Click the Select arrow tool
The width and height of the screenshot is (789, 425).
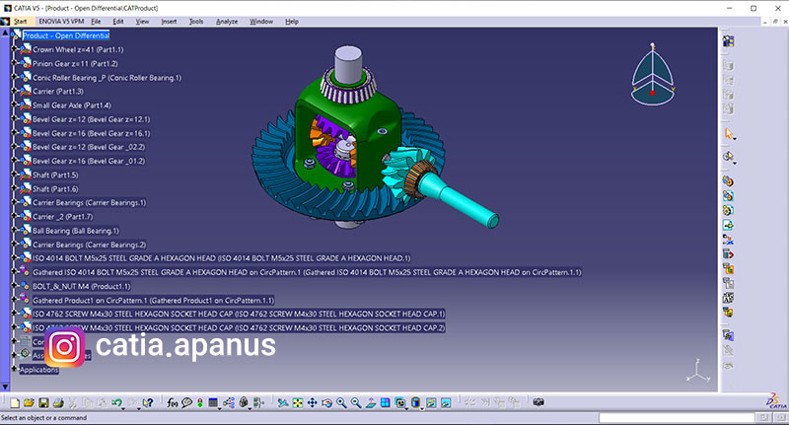click(x=728, y=134)
